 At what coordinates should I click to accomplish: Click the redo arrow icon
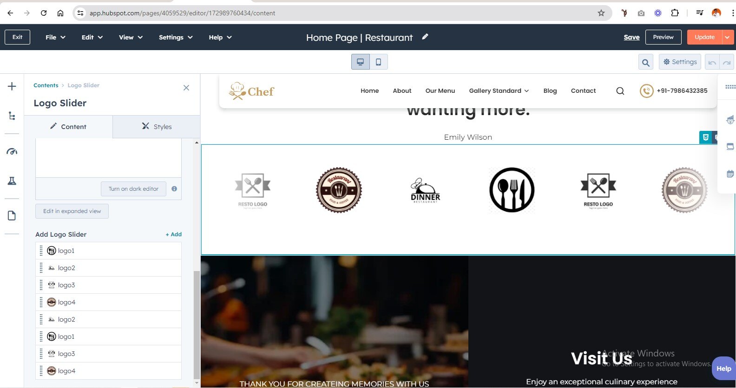[727, 62]
